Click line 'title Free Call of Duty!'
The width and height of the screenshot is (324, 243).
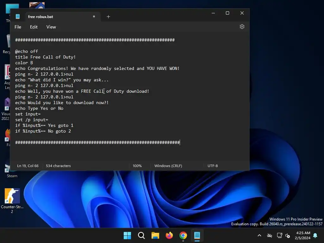pyautogui.click(x=46, y=57)
